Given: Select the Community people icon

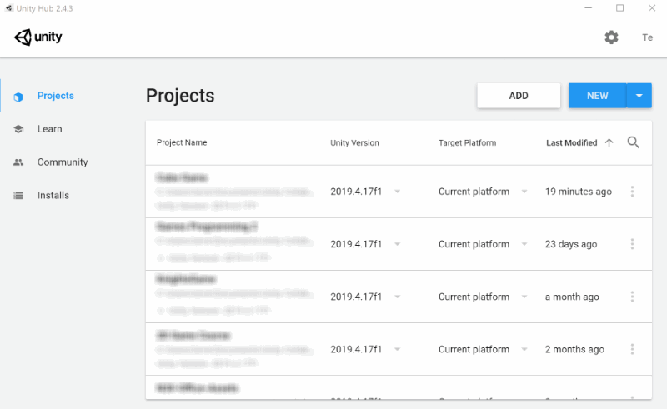Looking at the screenshot, I should pos(18,162).
